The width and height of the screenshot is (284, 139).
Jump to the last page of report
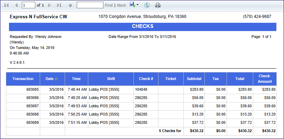(x=59, y=5)
